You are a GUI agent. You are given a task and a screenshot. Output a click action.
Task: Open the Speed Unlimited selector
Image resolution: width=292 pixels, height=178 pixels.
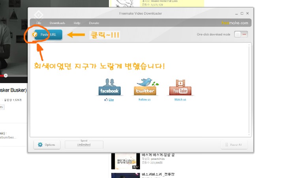84,145
